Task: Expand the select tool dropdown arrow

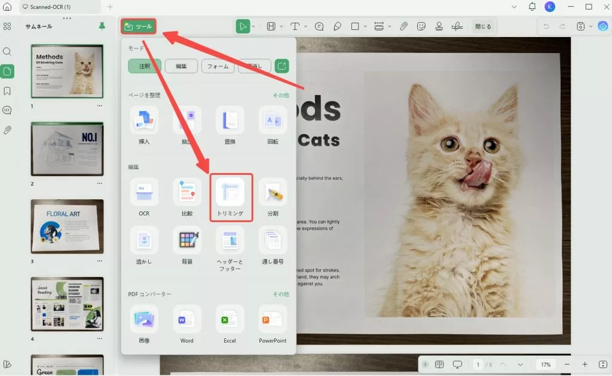Action: (x=253, y=26)
